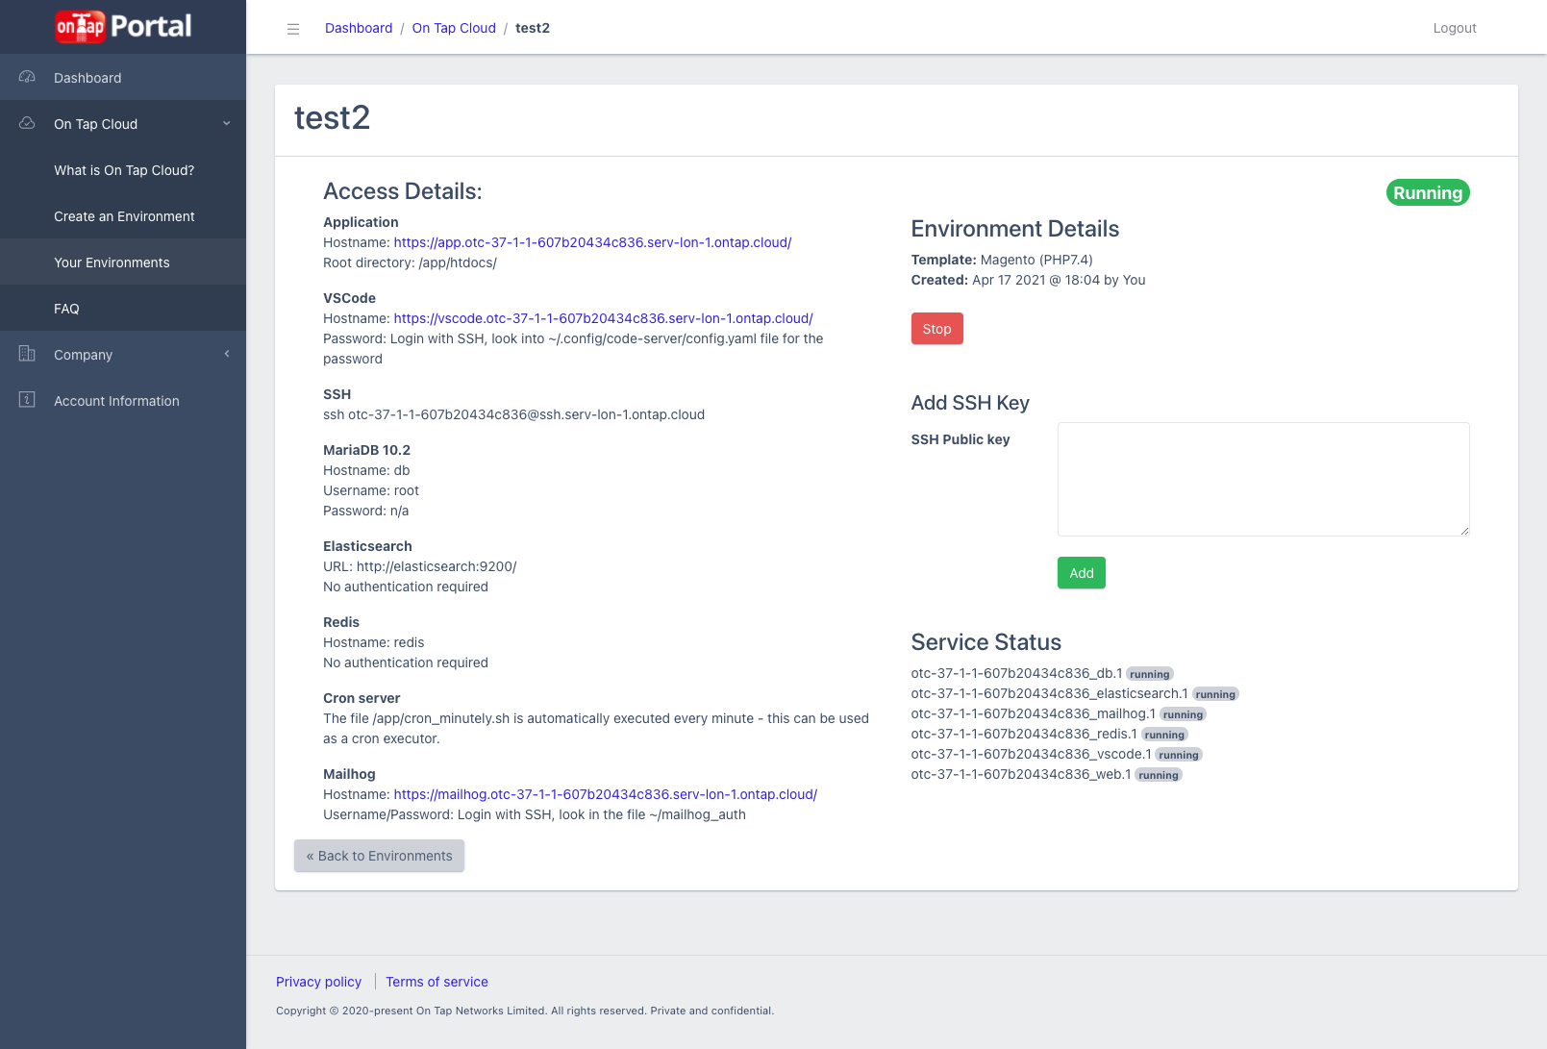Screen dimensions: 1547x1049
Task: Click the Dashboard speedometer icon
Action: [x=27, y=77]
